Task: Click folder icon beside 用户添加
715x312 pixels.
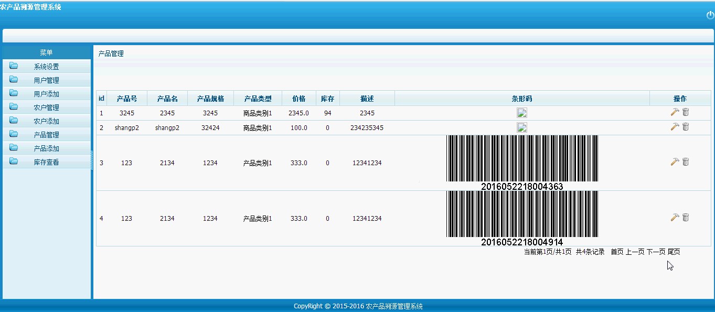Action: tap(14, 93)
